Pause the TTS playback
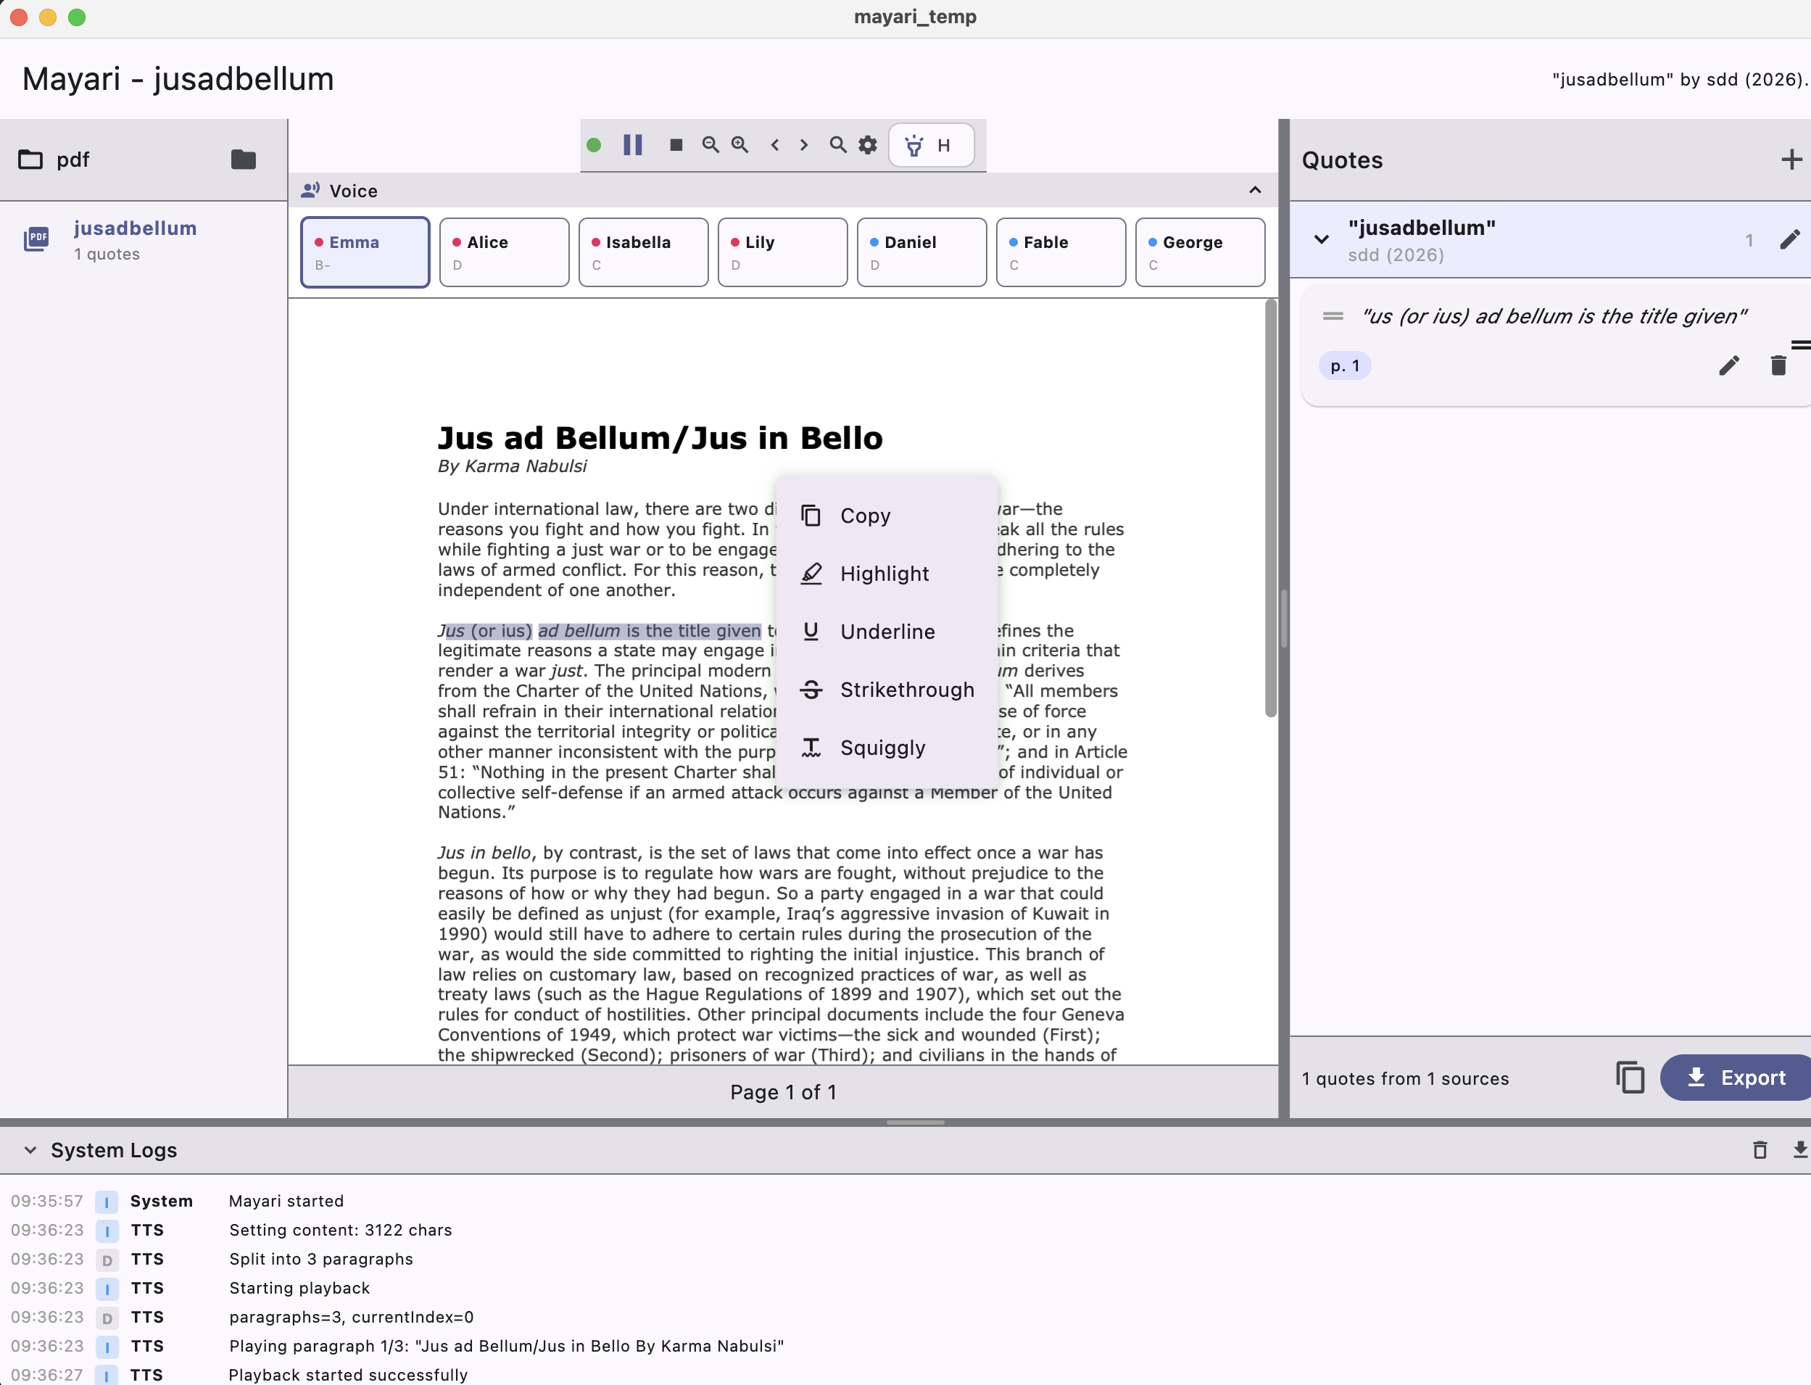1811x1385 pixels. 632,145
